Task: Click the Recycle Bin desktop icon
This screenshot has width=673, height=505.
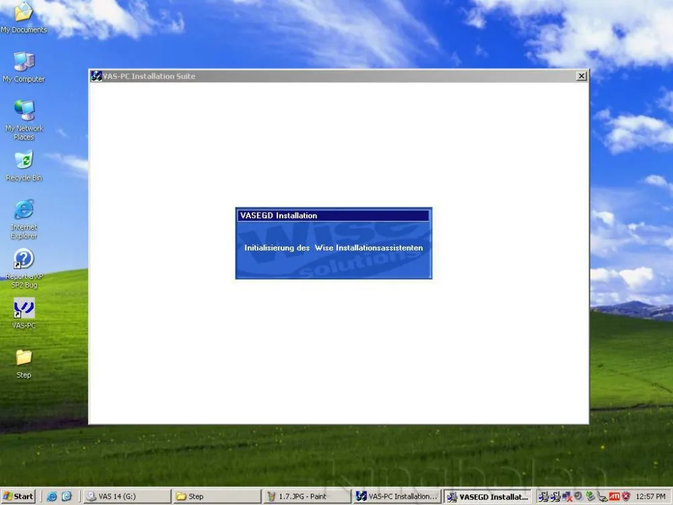Action: click(x=24, y=166)
